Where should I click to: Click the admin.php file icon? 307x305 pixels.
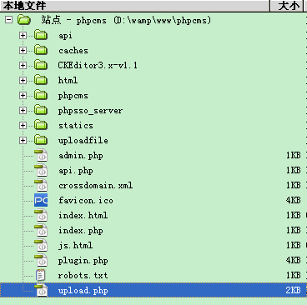click(41, 155)
